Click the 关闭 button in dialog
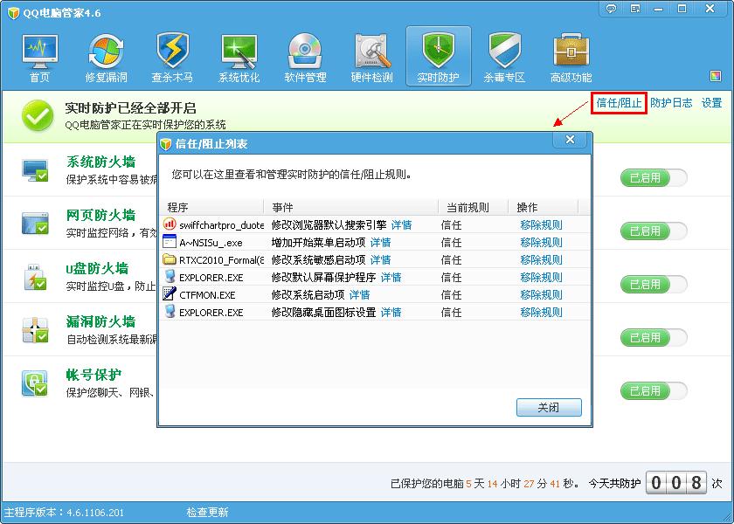Image resolution: width=734 pixels, height=524 pixels. click(x=548, y=408)
